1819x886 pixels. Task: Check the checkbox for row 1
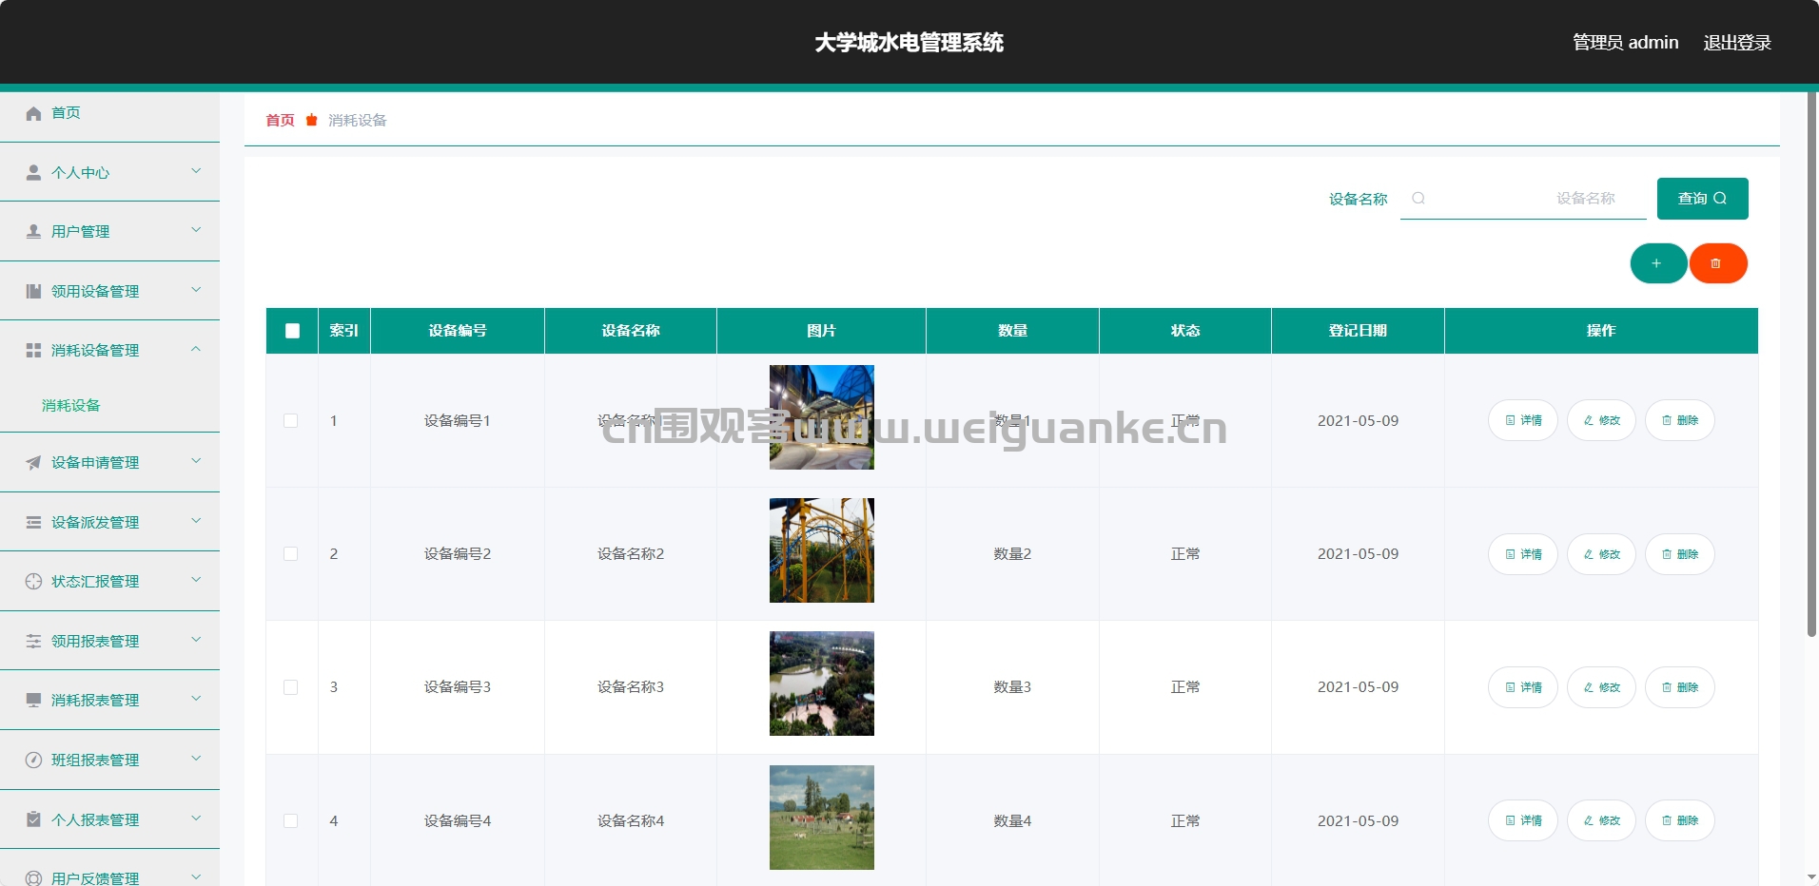pos(291,420)
